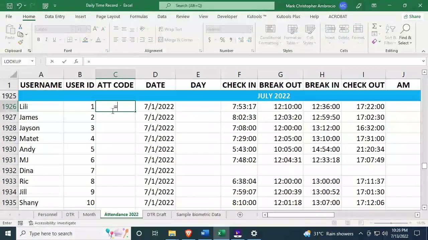The image size is (428, 240).
Task: Click Accessibility: Investigate in status bar
Action: pos(52,223)
